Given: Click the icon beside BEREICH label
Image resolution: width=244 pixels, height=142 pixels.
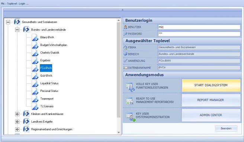Looking at the screenshot, I should 125,54.
